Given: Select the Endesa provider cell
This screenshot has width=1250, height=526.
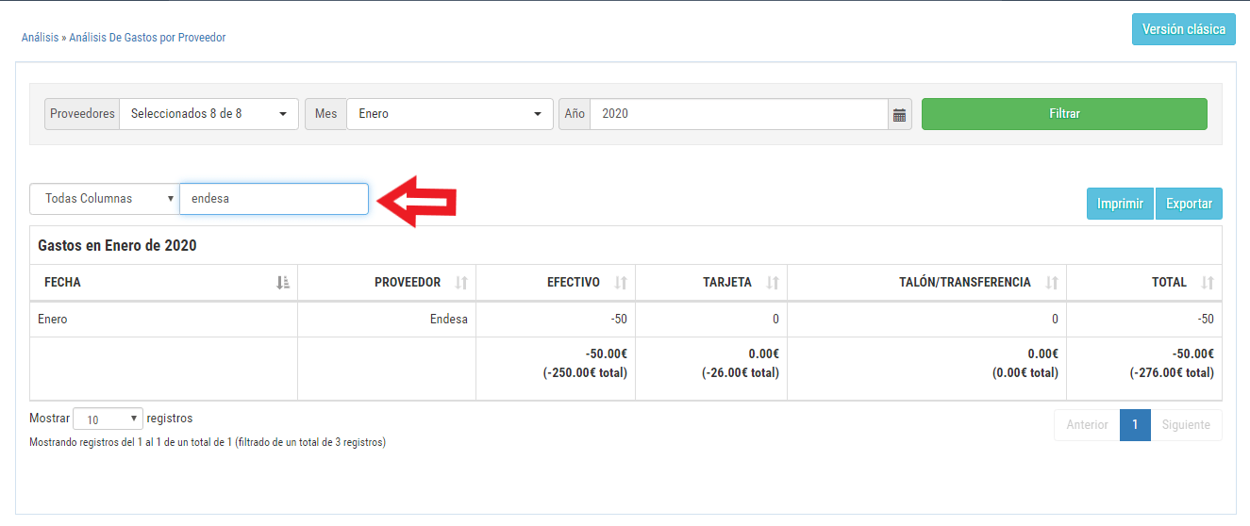Looking at the screenshot, I should point(387,320).
